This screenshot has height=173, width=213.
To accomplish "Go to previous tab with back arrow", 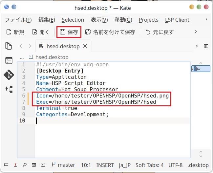I will (x=21, y=46).
